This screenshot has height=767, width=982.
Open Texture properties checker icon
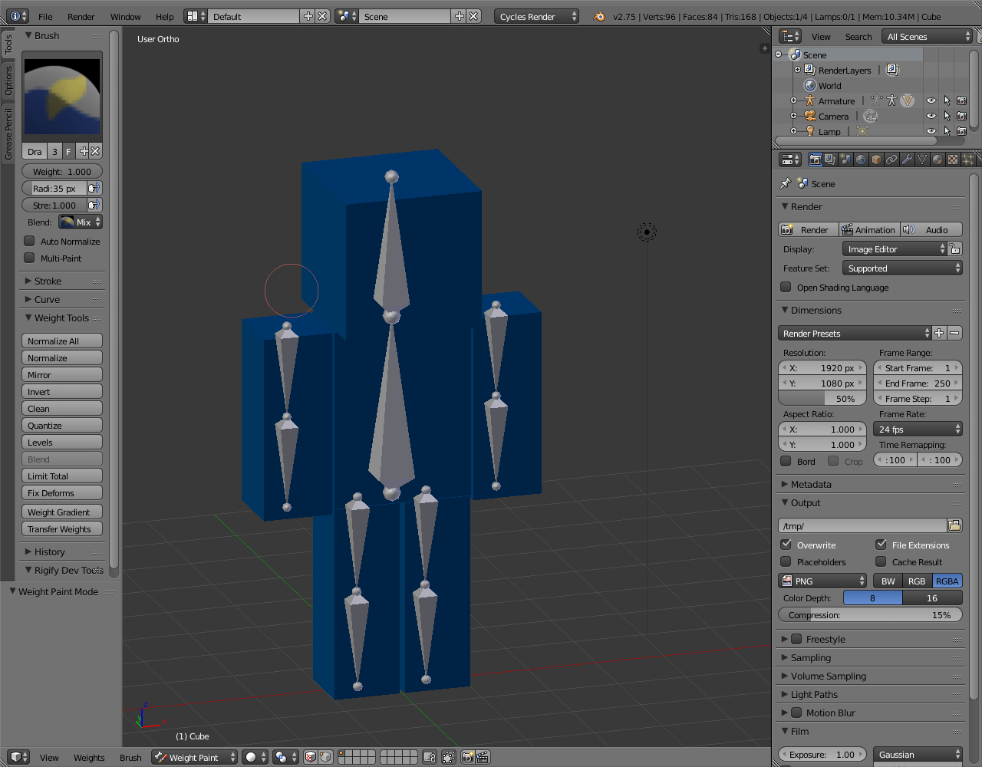(x=952, y=159)
